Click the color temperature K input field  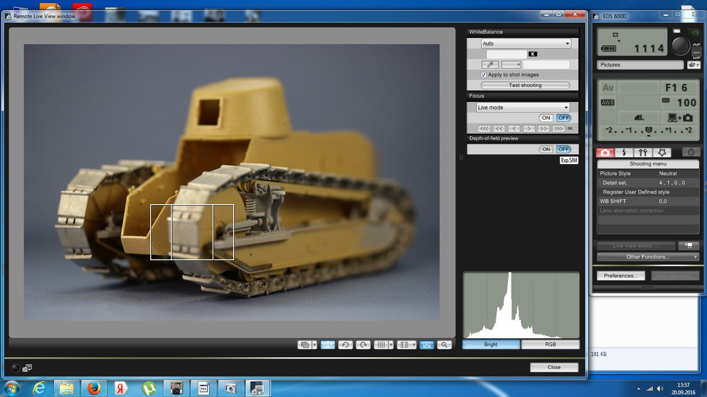click(x=506, y=54)
